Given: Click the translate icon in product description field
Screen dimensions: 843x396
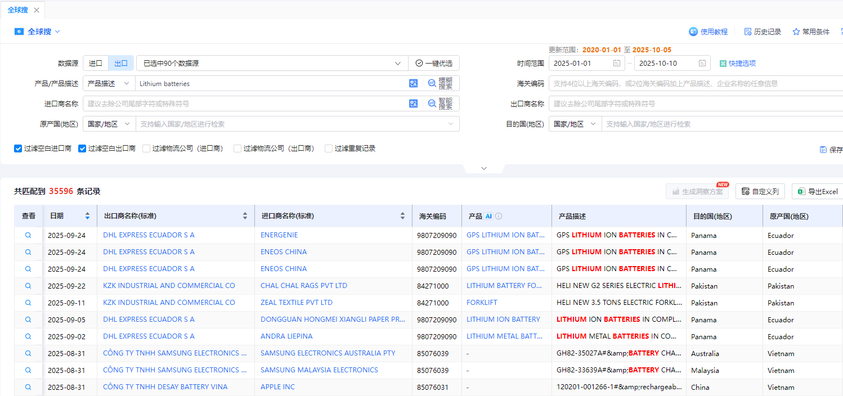Looking at the screenshot, I should 413,83.
